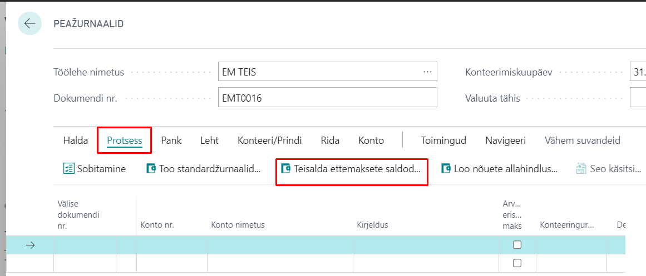
Task: Tick the checkbox in the second row
Action: click(x=517, y=263)
